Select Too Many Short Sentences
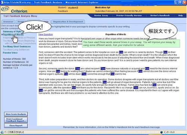 coord(17,47)
